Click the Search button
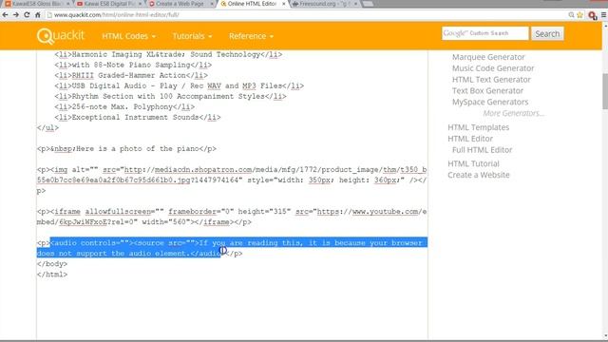Image resolution: width=608 pixels, height=342 pixels. click(547, 34)
